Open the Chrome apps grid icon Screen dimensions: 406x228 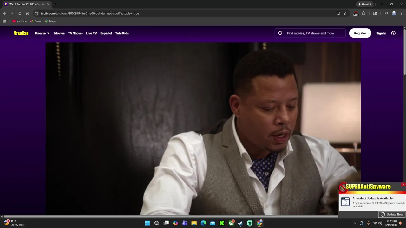4,21
